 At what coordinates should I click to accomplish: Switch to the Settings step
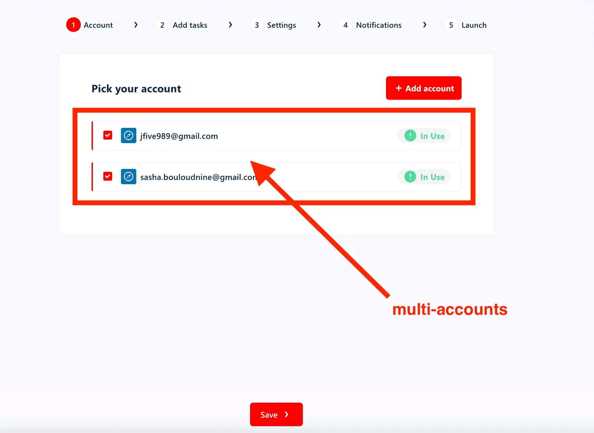[x=282, y=25]
